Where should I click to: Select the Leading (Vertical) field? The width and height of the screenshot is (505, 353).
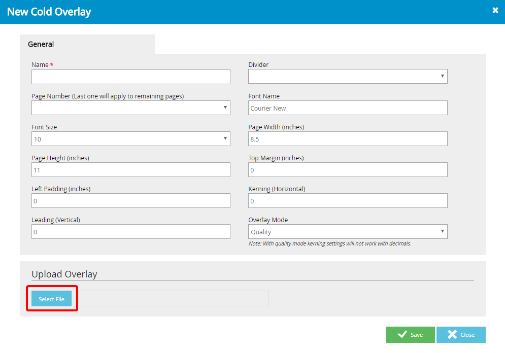(130, 232)
